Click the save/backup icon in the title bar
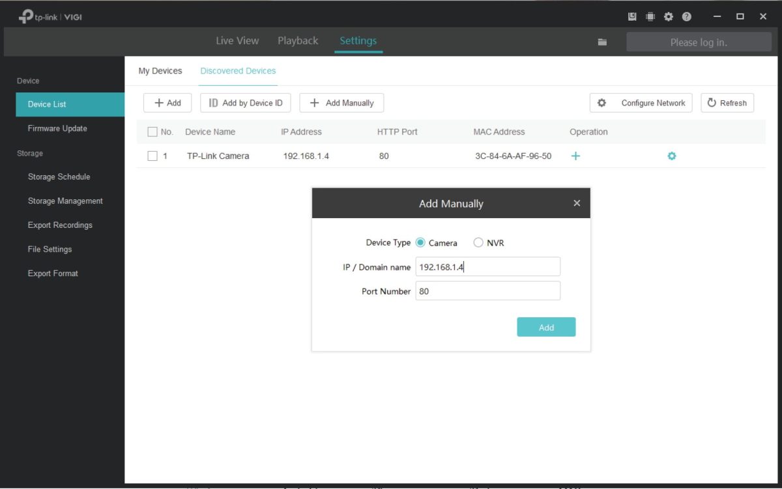Screen dimensions: 782x489 (x=631, y=16)
